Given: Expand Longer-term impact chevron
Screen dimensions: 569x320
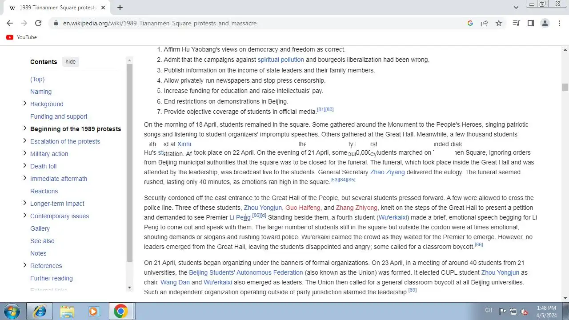Looking at the screenshot, I should point(24,203).
